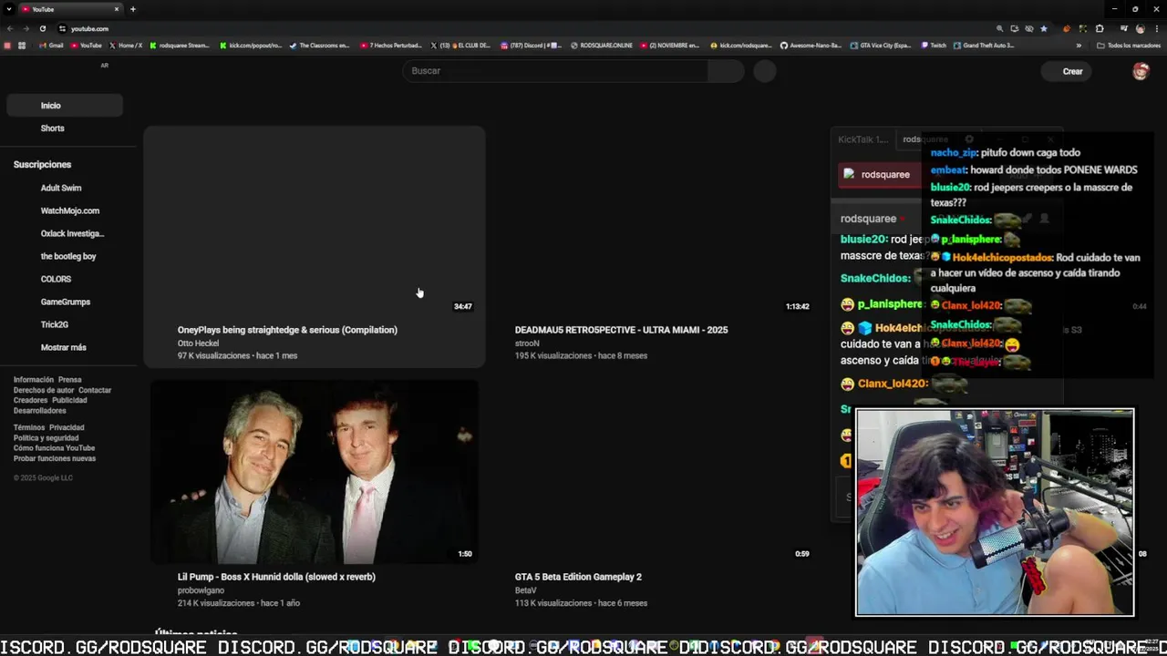
Task: Click the zoom magnifier icon in address bar
Action: (999, 28)
